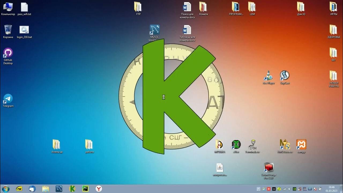Select the НОВАЯ РАБОТА folder

point(334,79)
